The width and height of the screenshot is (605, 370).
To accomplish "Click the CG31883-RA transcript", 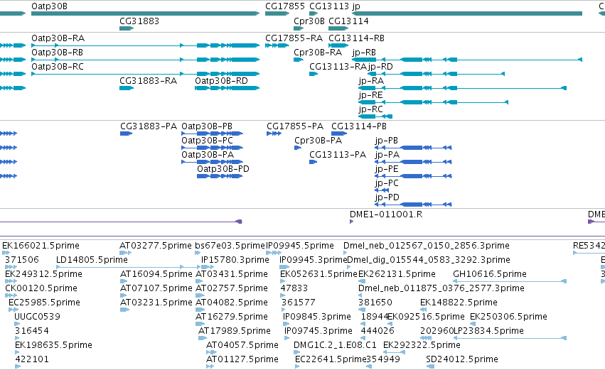I will click(127, 88).
